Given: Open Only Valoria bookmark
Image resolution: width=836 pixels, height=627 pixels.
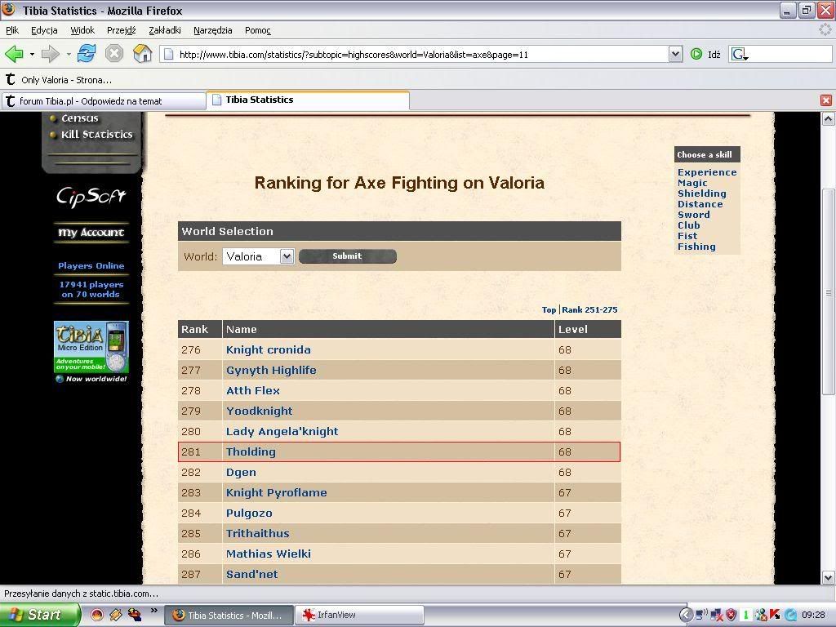Looking at the screenshot, I should [59, 80].
